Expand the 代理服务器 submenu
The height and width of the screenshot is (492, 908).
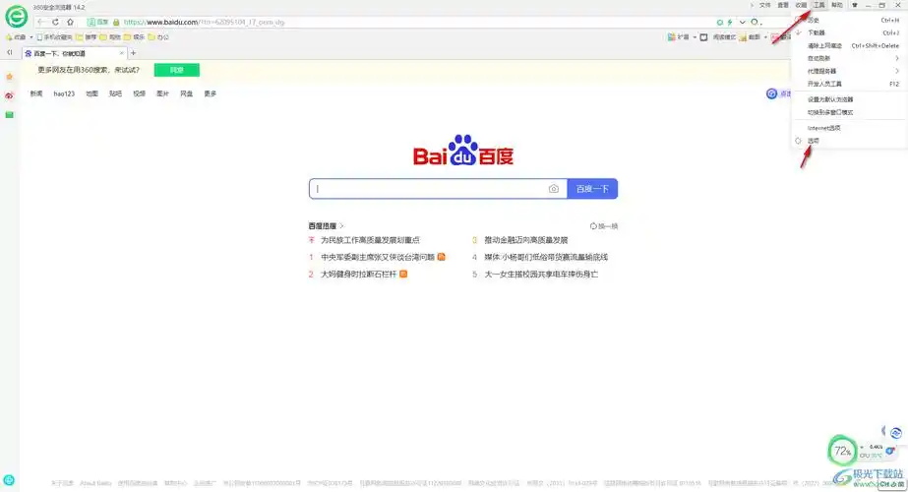tap(850, 71)
